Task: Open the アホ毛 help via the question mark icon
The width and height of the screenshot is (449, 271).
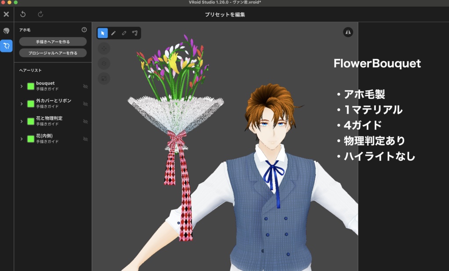Action: (85, 30)
